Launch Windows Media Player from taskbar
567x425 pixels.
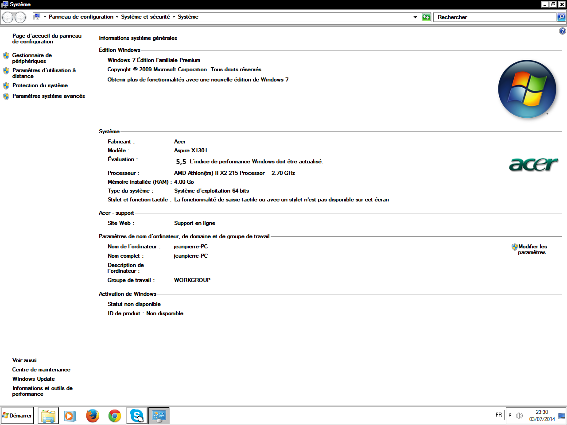coord(70,416)
